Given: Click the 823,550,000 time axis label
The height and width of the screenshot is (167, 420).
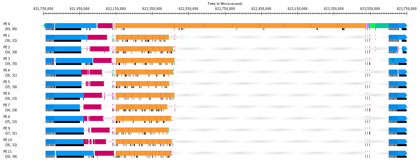Looking at the screenshot, I should (x=370, y=9).
